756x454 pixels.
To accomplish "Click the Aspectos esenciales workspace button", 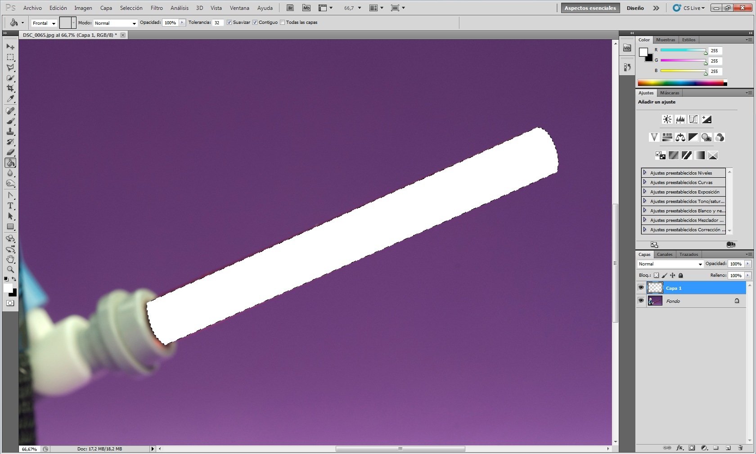I will [x=590, y=8].
